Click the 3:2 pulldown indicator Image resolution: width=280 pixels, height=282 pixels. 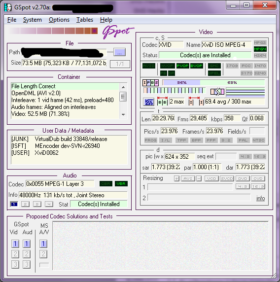point(226,140)
